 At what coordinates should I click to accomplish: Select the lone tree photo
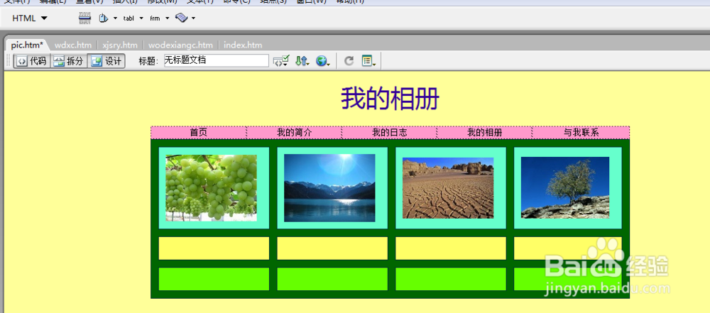(565, 188)
